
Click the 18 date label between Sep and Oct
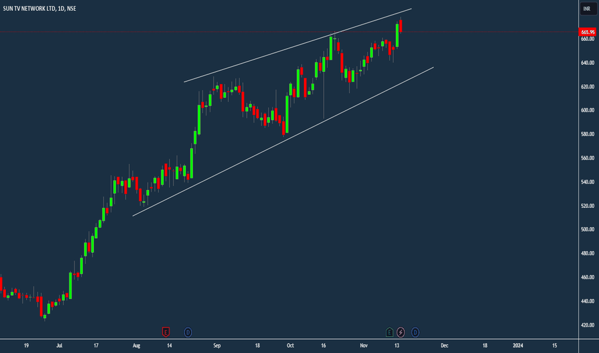tap(257, 345)
